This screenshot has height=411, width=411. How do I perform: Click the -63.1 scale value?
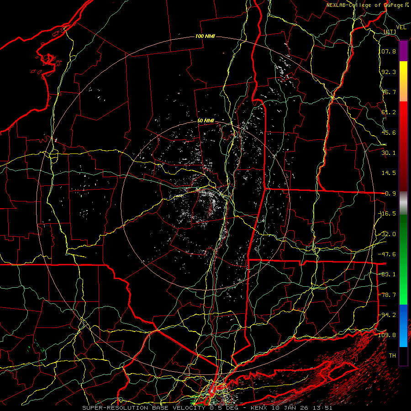pos(387,274)
